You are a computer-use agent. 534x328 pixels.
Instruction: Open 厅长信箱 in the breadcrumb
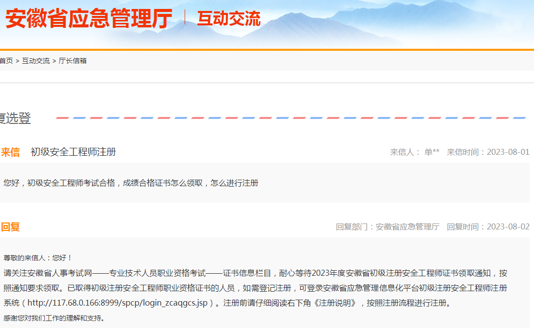[x=73, y=61]
